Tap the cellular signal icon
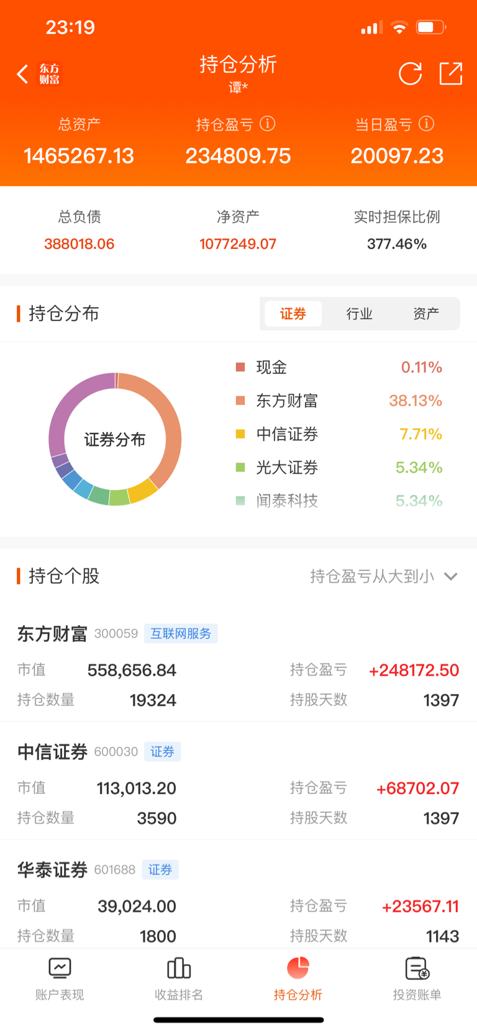Image resolution: width=477 pixels, height=1032 pixels. tap(371, 28)
